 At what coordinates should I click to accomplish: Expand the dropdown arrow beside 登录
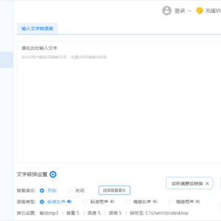pos(190,11)
